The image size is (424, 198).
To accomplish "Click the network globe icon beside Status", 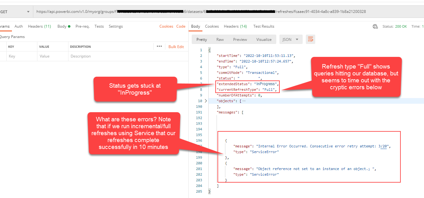I will pyautogui.click(x=375, y=26).
